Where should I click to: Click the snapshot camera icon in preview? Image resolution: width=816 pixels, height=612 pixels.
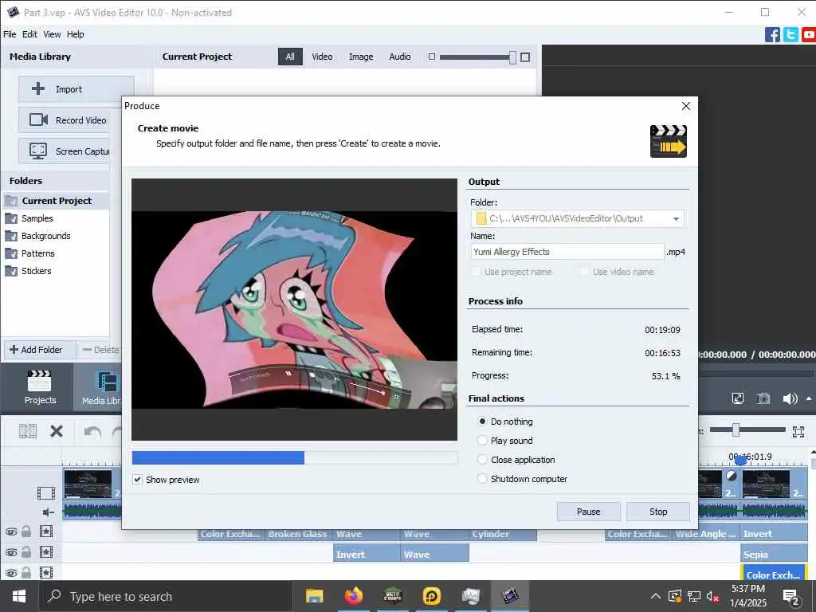pyautogui.click(x=763, y=398)
